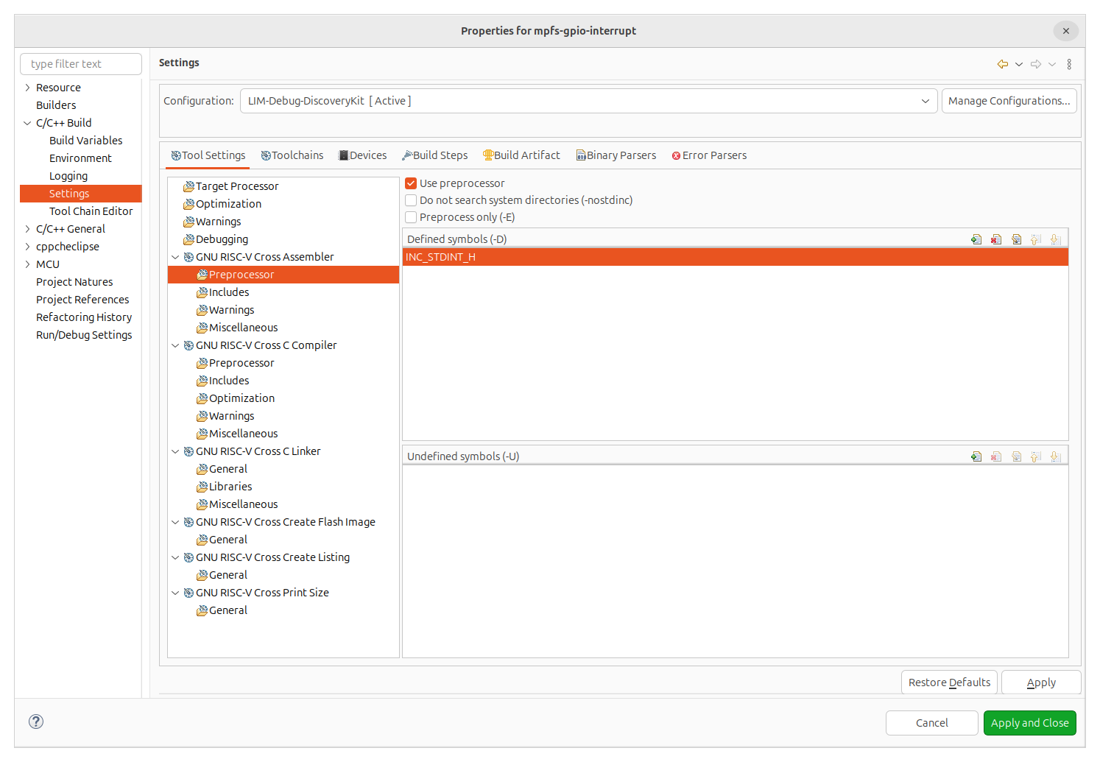Click the filter text field
Viewport: 1100px width, 762px height.
pos(80,63)
